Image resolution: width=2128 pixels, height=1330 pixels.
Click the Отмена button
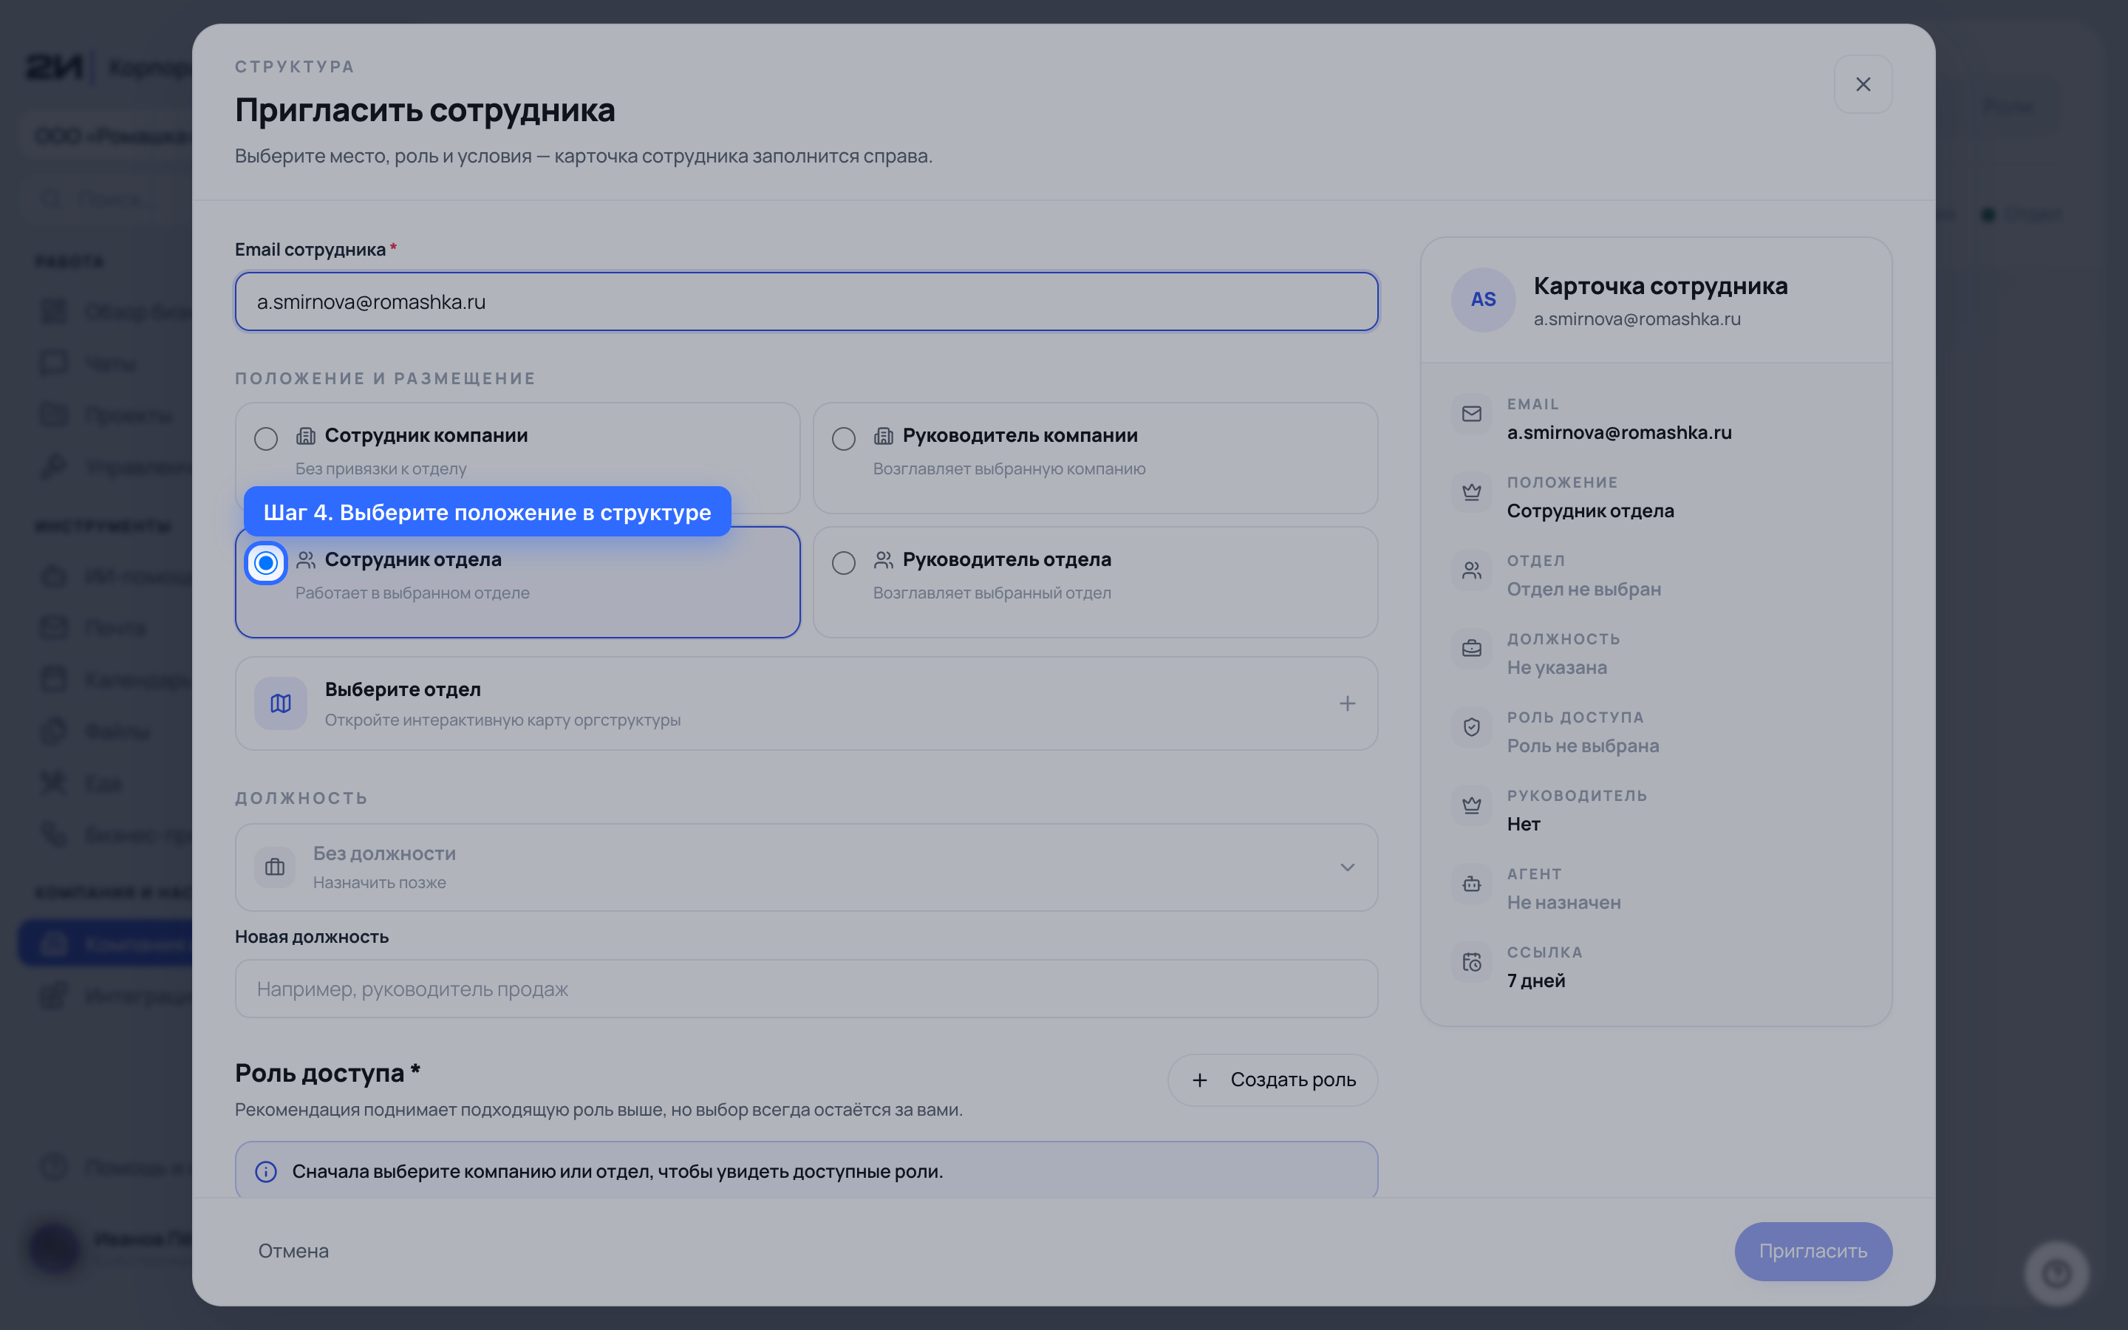(x=293, y=1251)
